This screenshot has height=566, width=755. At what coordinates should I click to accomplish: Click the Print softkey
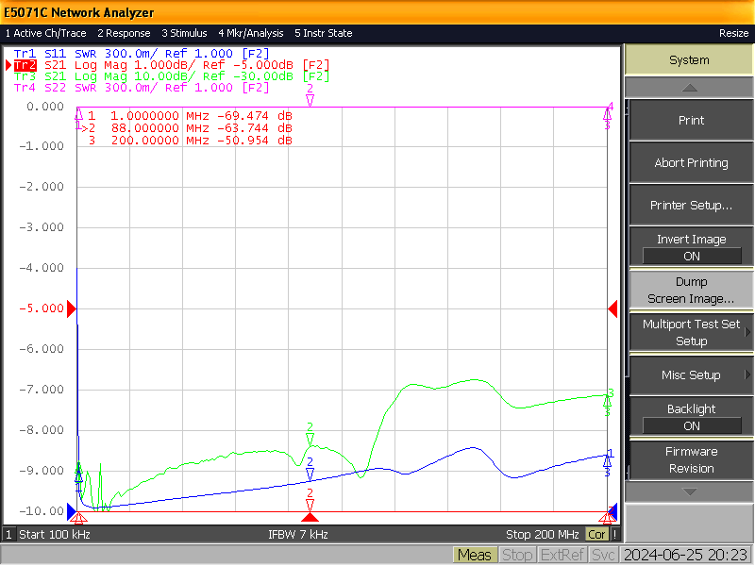[691, 121]
